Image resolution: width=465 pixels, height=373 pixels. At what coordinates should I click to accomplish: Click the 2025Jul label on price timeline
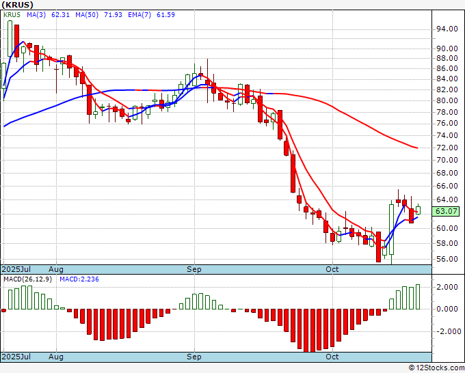[16, 269]
